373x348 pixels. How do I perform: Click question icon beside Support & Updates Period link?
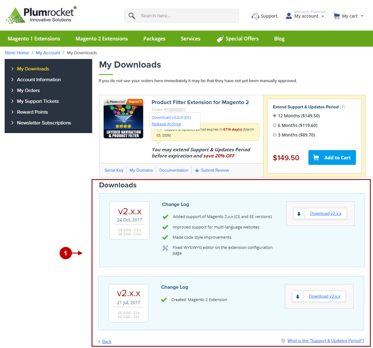283,341
